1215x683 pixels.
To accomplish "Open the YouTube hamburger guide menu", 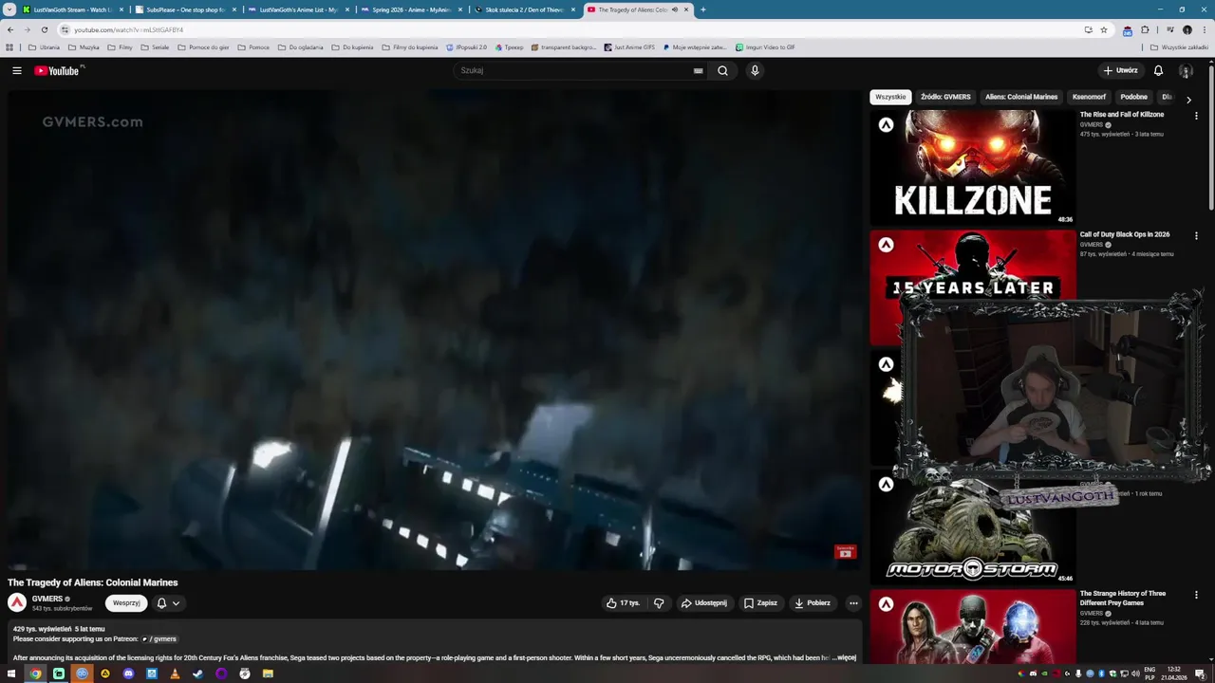I will 16,70.
